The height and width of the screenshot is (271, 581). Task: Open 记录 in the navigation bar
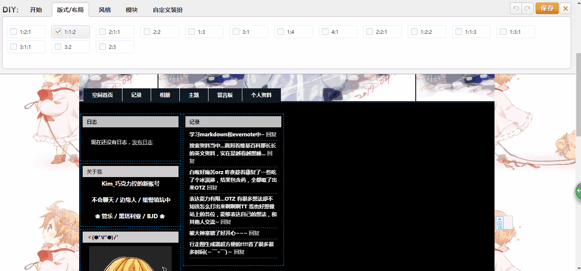pyautogui.click(x=137, y=95)
